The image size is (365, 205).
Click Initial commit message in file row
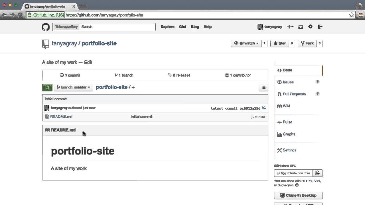tap(141, 116)
